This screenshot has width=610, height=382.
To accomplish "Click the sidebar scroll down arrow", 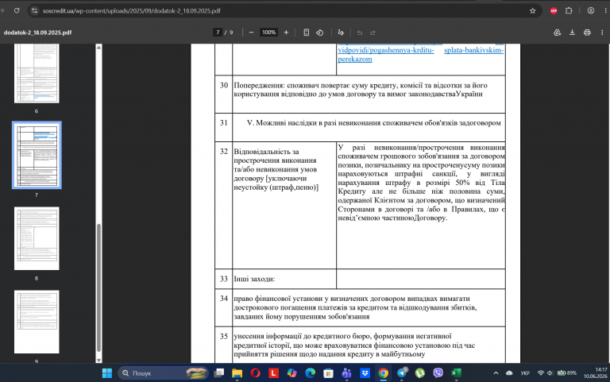I will (x=98, y=361).
